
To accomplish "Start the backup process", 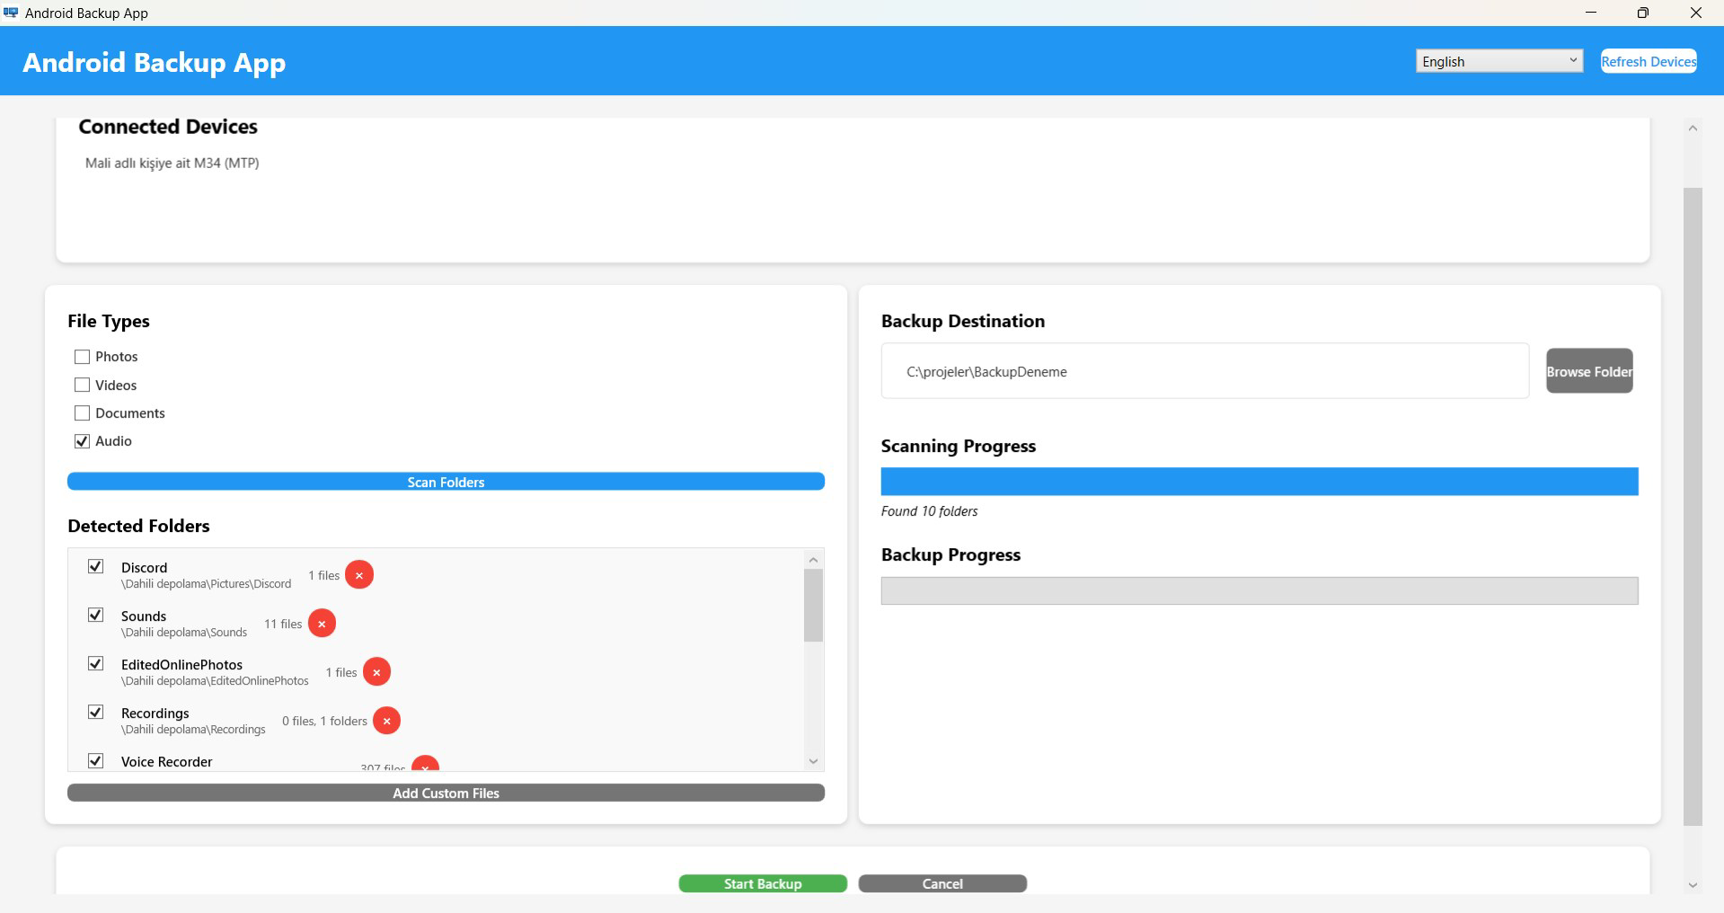I will [x=762, y=883].
